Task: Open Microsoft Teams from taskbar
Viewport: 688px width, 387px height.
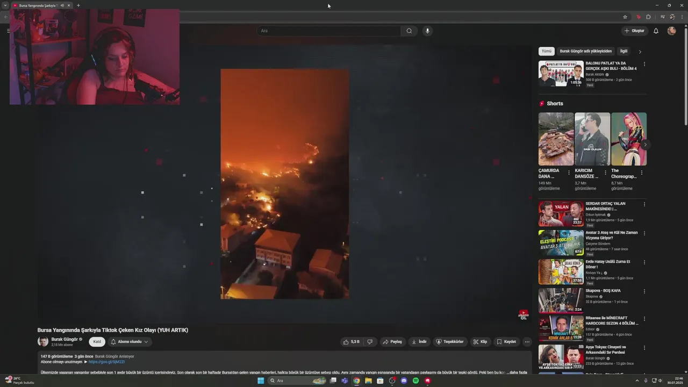Action: (345, 381)
